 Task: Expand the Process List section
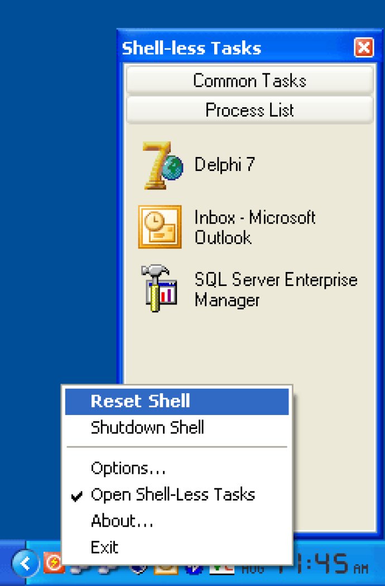coord(250,110)
